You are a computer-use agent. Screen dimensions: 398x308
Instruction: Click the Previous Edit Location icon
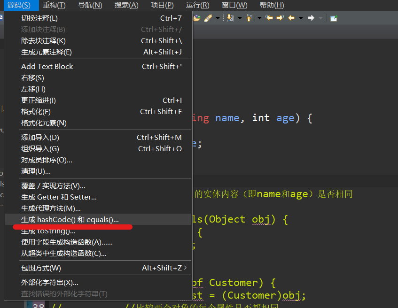click(x=270, y=17)
